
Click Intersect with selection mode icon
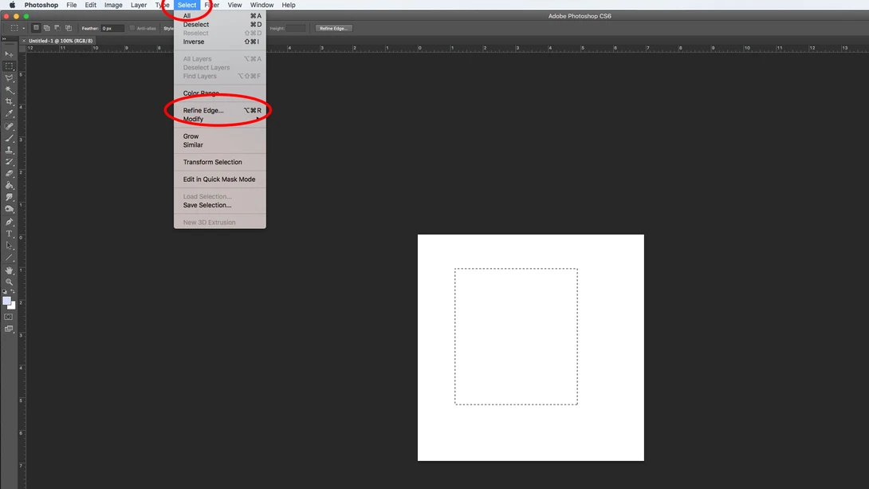pos(69,28)
